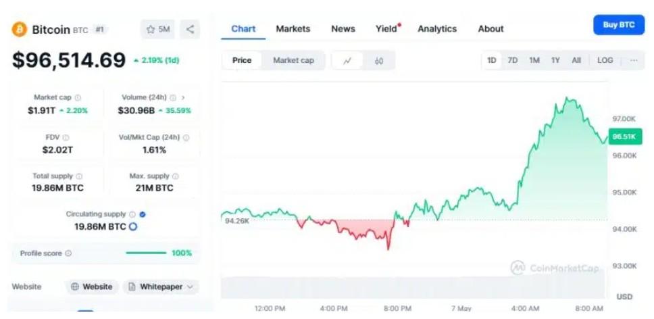Switch to the candlestick chart icon
The width and height of the screenshot is (654, 319).
[379, 60]
